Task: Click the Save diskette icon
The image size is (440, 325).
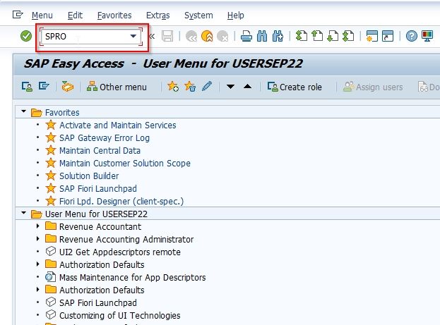Action: pyautogui.click(x=167, y=36)
